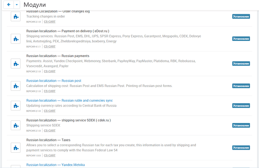Open Russian ruble and currencies sync link
This screenshot has height=168, width=259.
69,100
